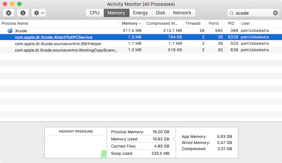Clear the xcode search text
This screenshot has width=282, height=163.
[275, 13]
